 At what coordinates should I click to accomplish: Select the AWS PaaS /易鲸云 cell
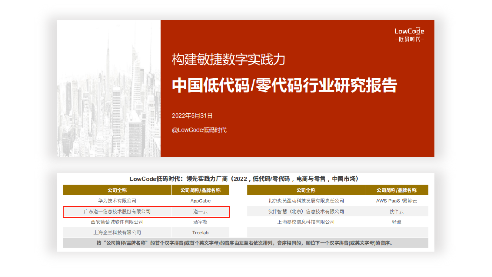click(x=397, y=201)
